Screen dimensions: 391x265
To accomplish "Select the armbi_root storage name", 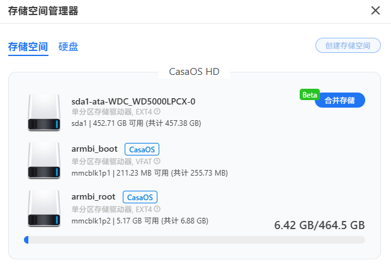I will pyautogui.click(x=93, y=197).
